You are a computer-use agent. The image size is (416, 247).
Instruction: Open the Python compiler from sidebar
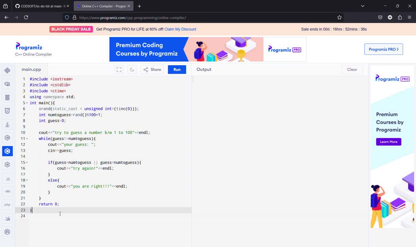point(7,71)
